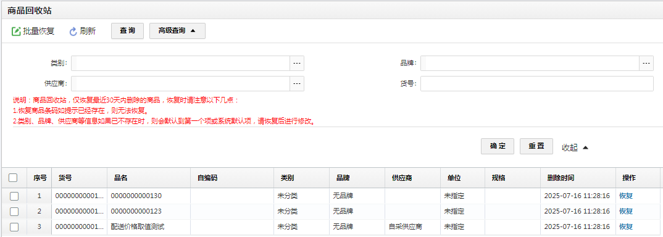Toggle the select-all checkbox in the table header
663x237 pixels.
pyautogui.click(x=13, y=178)
